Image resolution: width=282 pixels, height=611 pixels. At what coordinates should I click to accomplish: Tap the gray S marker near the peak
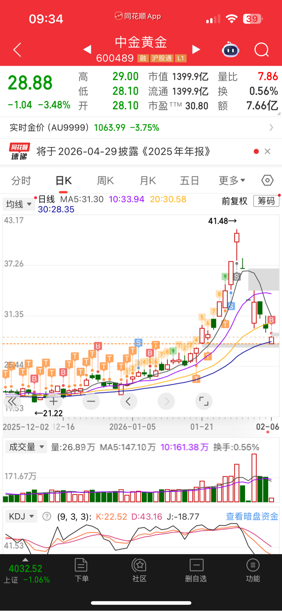tap(237, 276)
